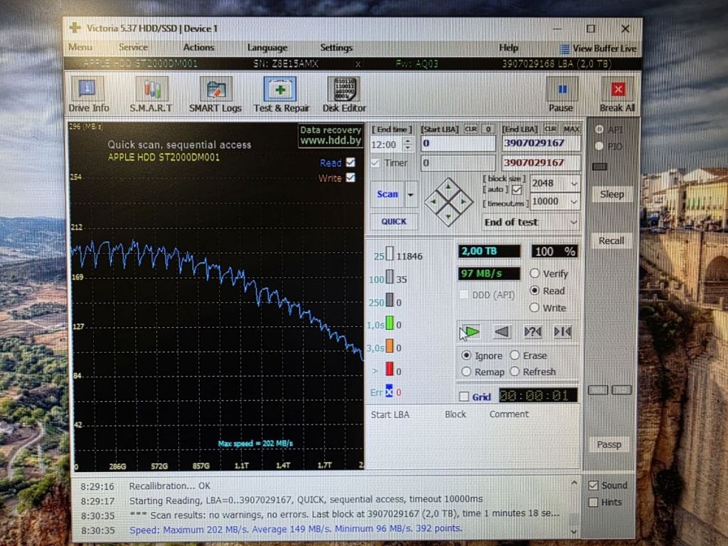Select the Write mode radio button
This screenshot has width=728, height=546.
coord(535,307)
